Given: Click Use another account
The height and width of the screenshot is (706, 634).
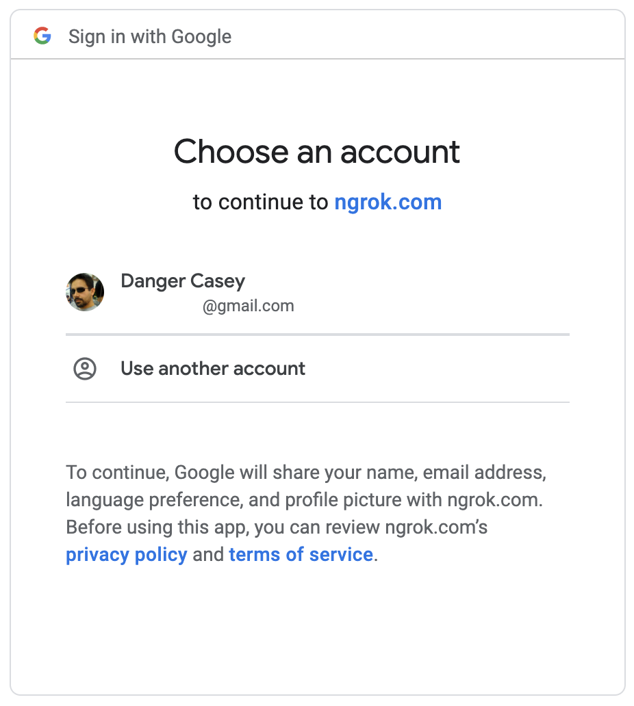Looking at the screenshot, I should coord(212,368).
